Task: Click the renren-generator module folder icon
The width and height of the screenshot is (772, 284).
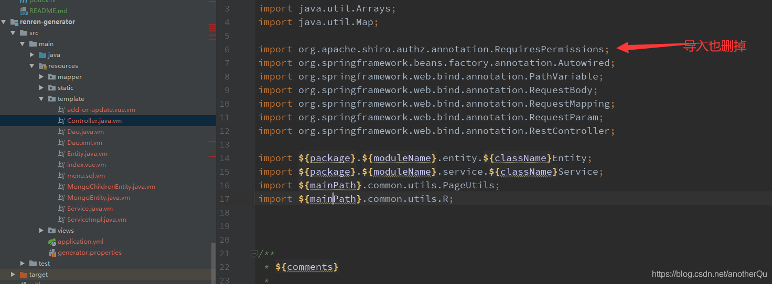Action: [14, 22]
